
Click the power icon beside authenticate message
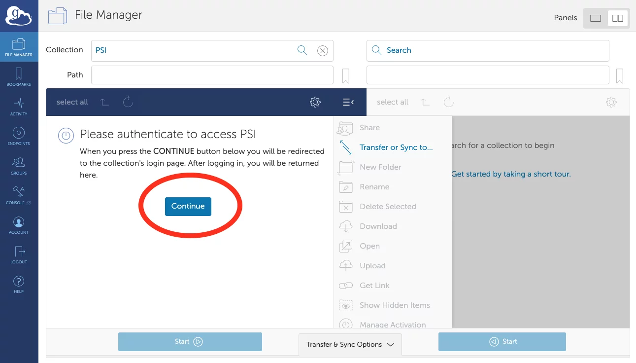[x=66, y=136]
